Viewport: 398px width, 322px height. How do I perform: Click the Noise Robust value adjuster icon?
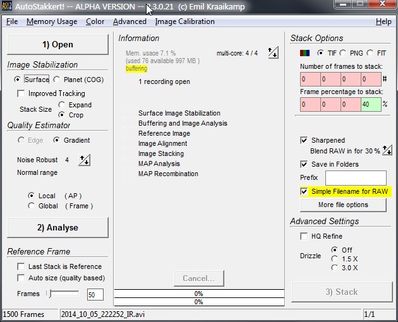pyautogui.click(x=84, y=160)
